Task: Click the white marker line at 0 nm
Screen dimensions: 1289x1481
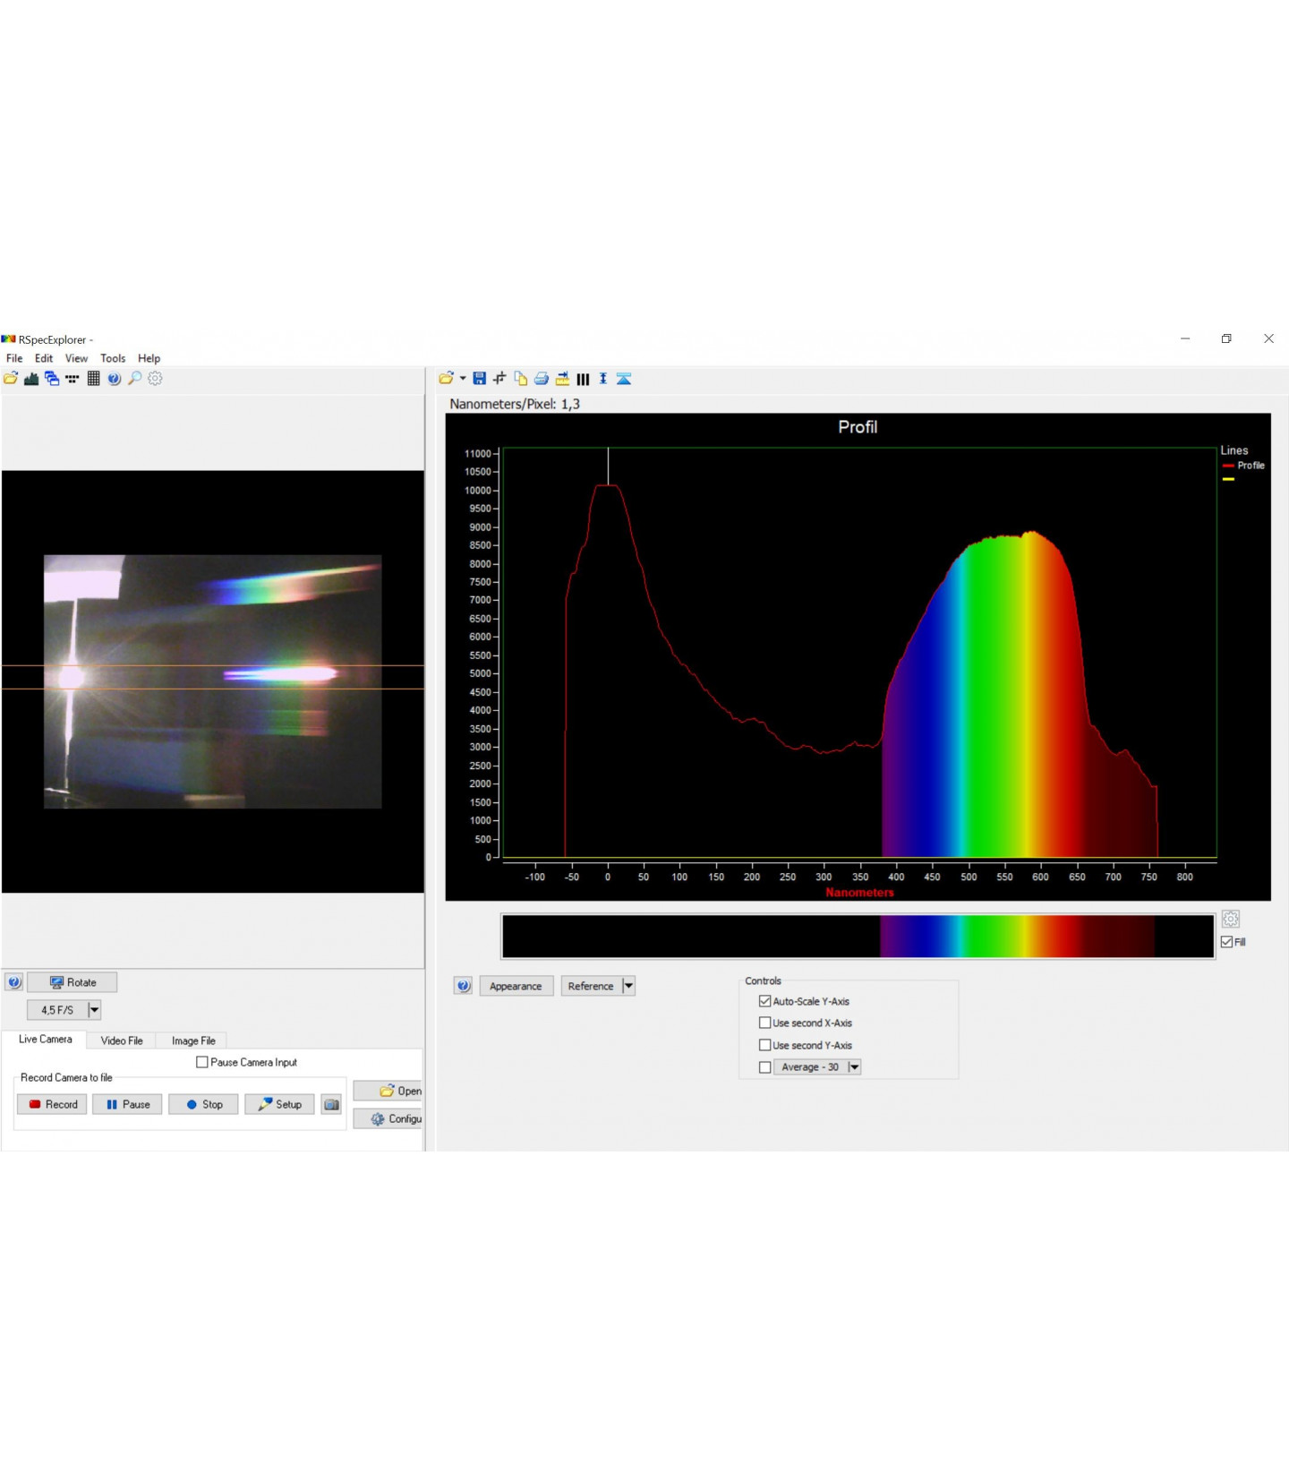Action: click(608, 466)
